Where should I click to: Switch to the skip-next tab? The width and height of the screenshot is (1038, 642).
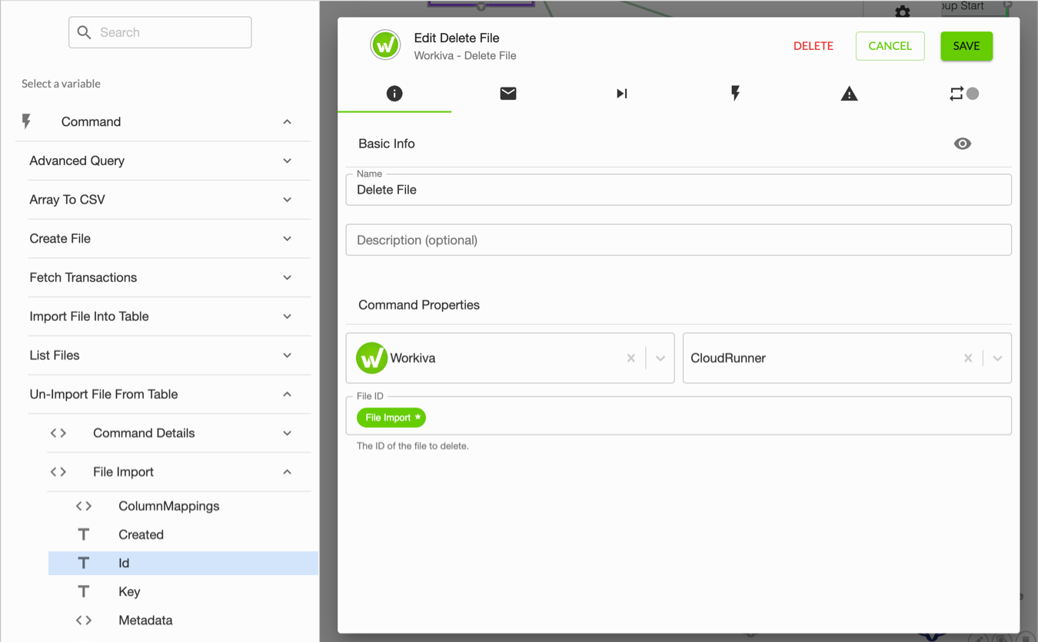(x=622, y=94)
